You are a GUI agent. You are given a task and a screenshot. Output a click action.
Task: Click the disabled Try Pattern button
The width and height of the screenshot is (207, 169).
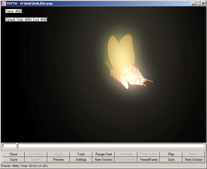pyautogui.click(x=36, y=154)
